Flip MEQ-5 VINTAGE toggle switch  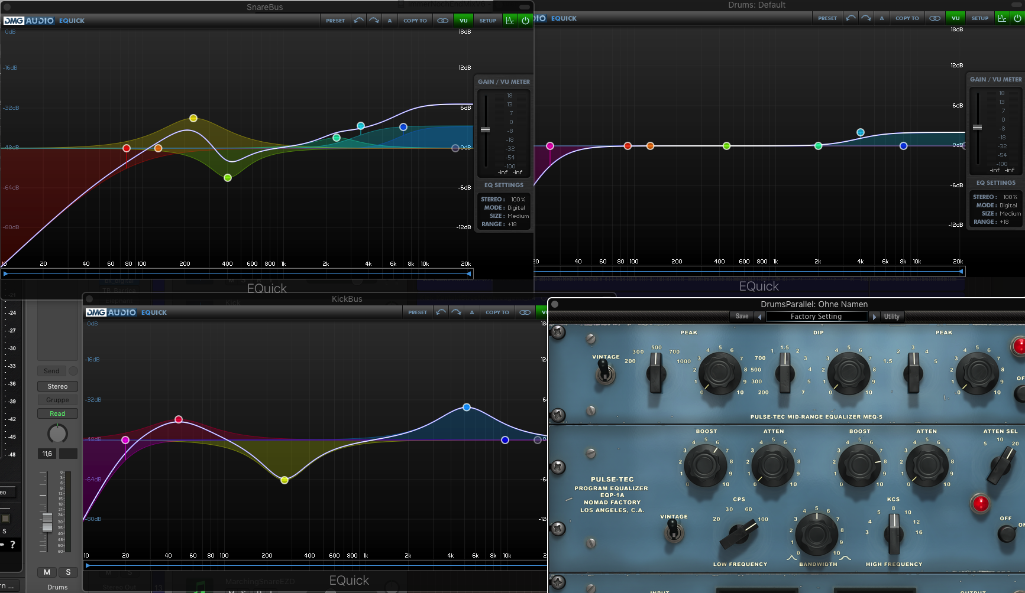point(604,372)
